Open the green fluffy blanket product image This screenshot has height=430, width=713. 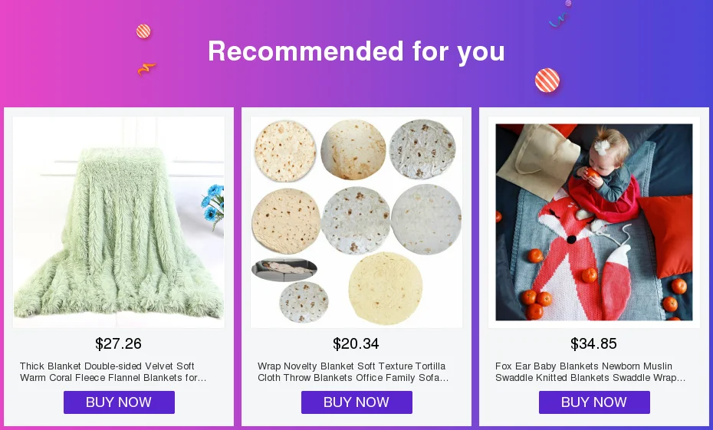tap(119, 222)
